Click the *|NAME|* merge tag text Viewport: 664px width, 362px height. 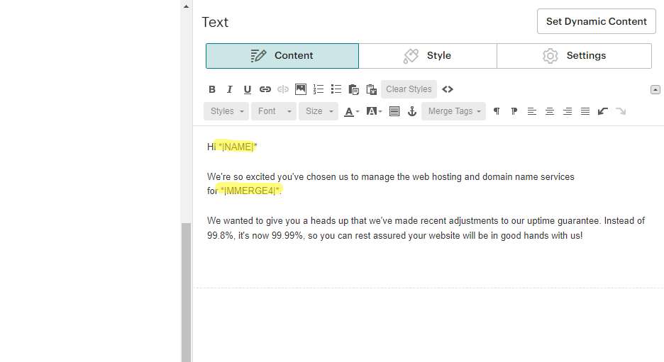coord(238,147)
